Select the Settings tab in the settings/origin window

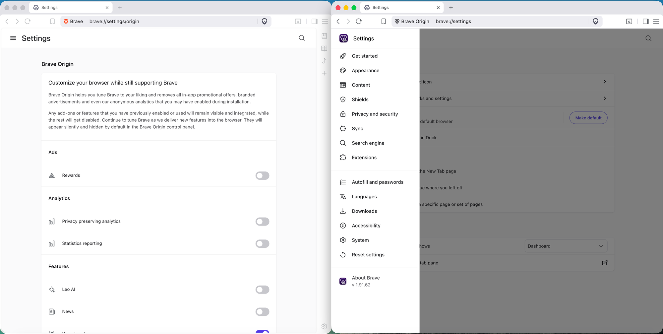71,8
